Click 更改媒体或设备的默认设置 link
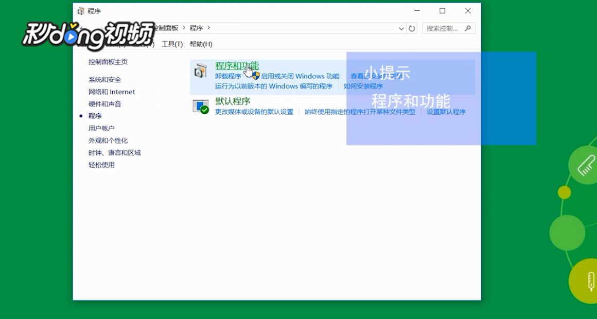 tap(254, 112)
